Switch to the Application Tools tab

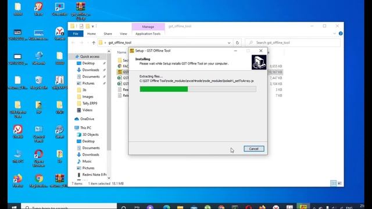pyautogui.click(x=148, y=34)
